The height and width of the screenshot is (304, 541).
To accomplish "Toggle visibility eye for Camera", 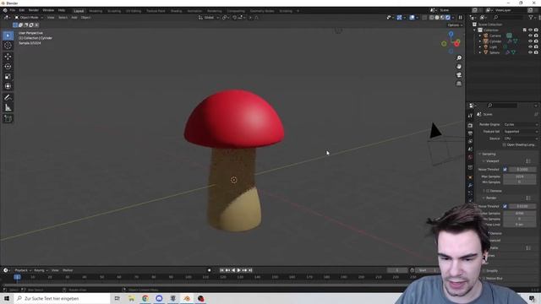I will pyautogui.click(x=530, y=35).
